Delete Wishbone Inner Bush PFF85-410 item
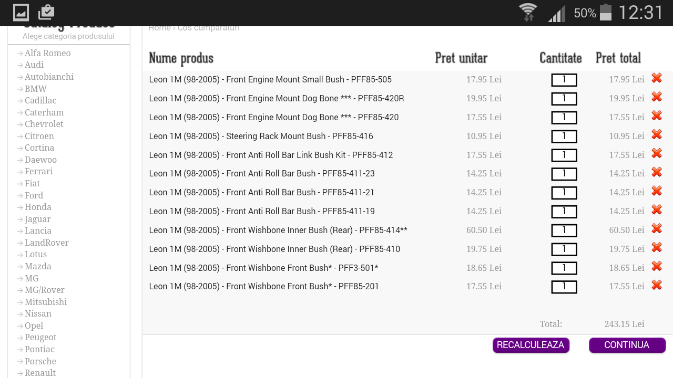This screenshot has height=378, width=673. coord(656,247)
